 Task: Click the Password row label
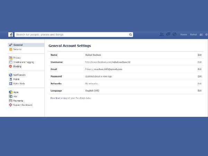point(56,76)
